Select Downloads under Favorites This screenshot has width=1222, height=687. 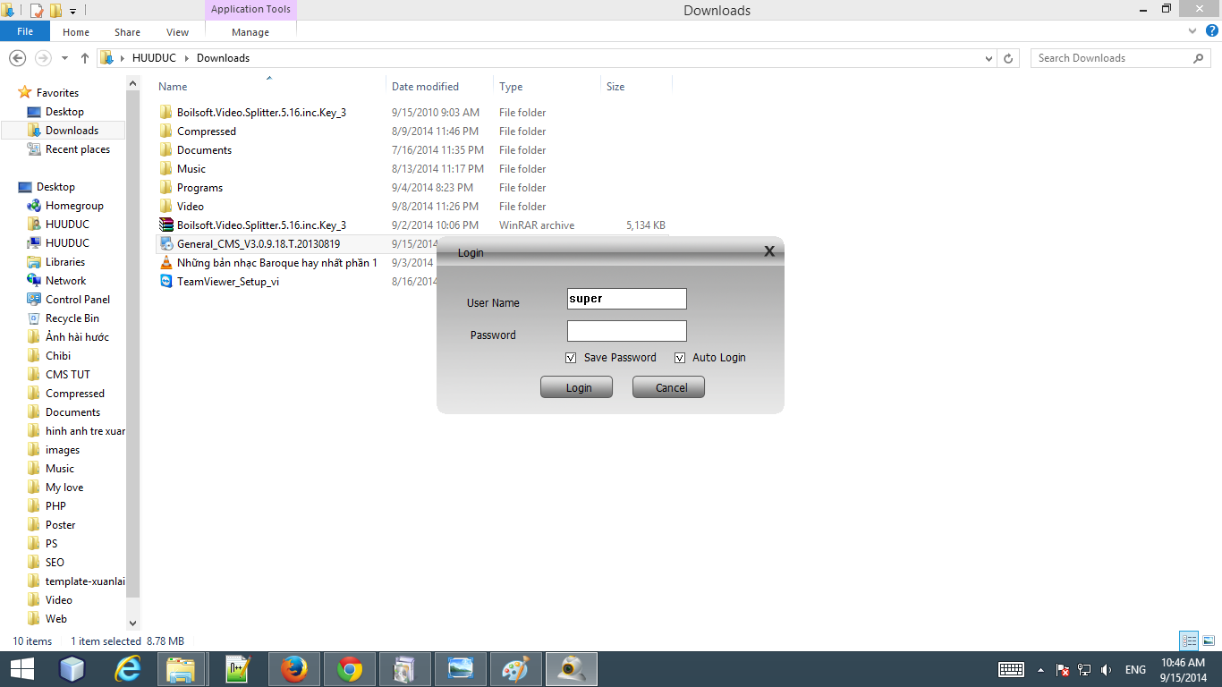pyautogui.click(x=63, y=131)
